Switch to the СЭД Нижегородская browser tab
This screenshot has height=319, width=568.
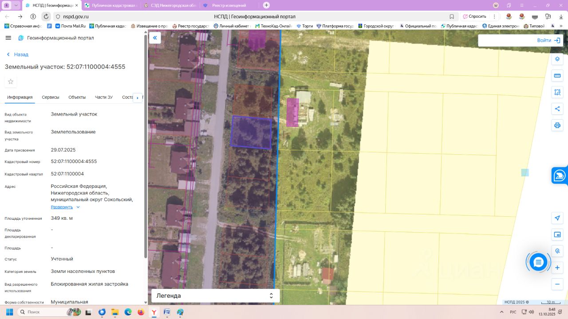(x=170, y=5)
